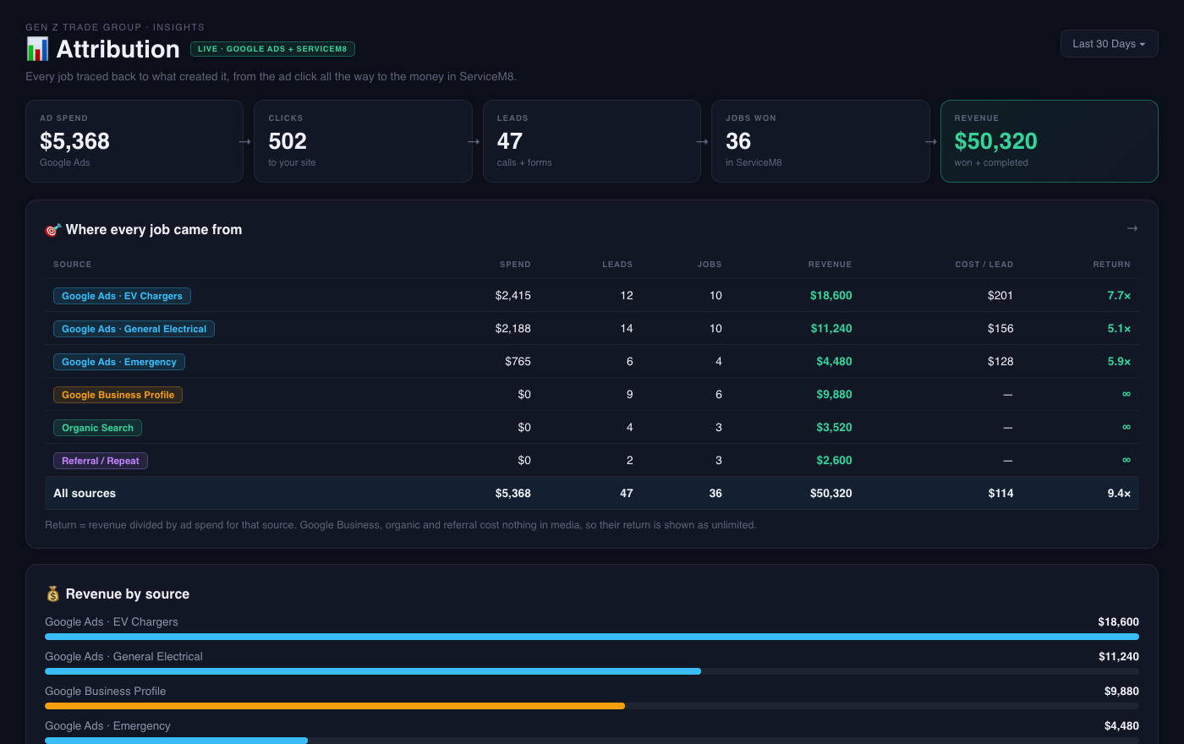This screenshot has height=744, width=1184.
Task: Click the target icon next to 'Where every job came from'
Action: point(52,230)
